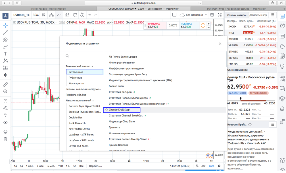Viewport: 286px width, 173px height.
Task: Open the watchlist list options menu
Action: [273, 15]
